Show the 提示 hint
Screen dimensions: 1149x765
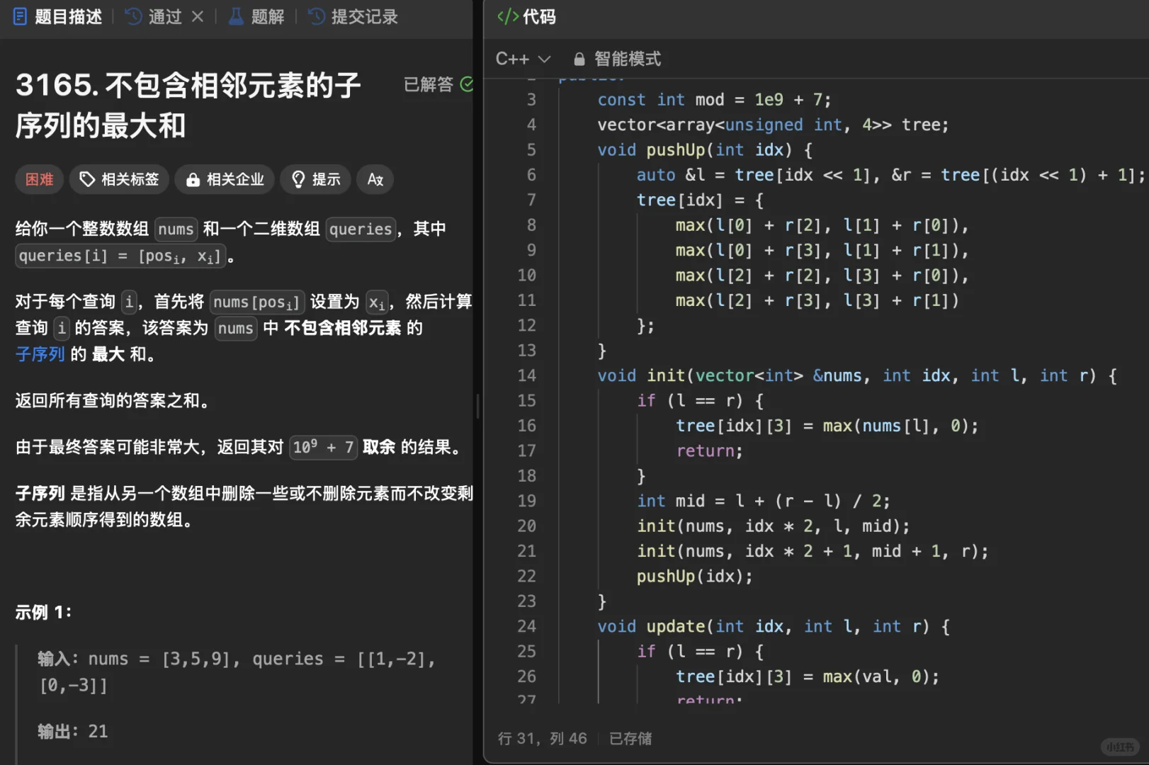click(x=315, y=179)
